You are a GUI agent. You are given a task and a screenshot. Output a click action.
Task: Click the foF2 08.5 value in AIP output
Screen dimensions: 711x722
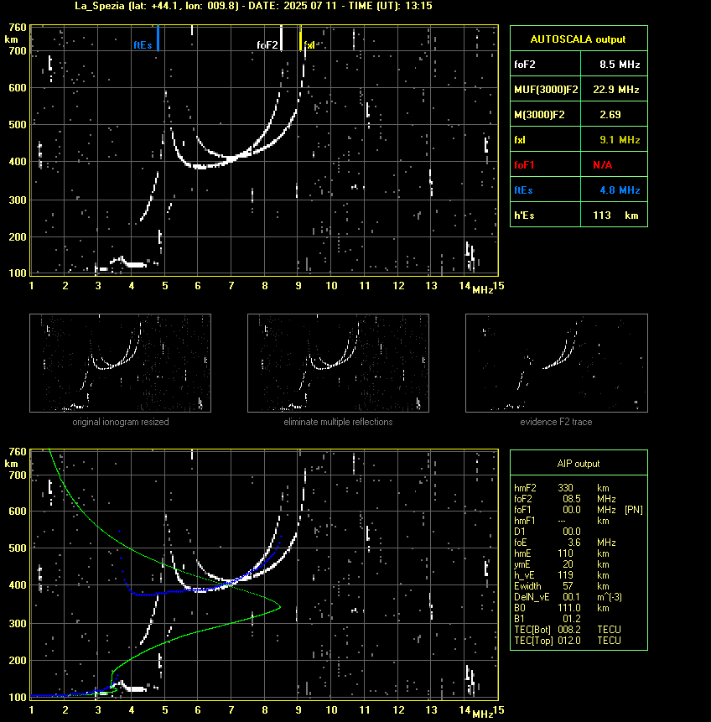pos(572,499)
